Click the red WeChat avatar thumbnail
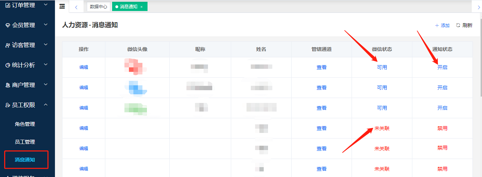The image size is (482, 177). [x=135, y=66]
